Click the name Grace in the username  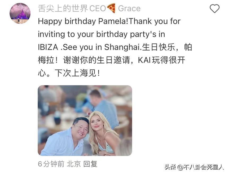[x=129, y=8]
